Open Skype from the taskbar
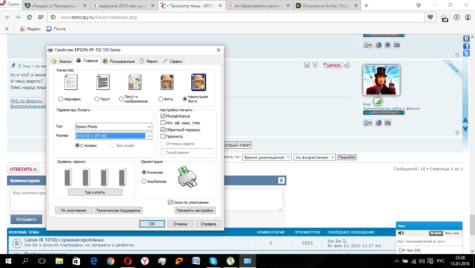This screenshot has width=475, height=268. [x=213, y=261]
